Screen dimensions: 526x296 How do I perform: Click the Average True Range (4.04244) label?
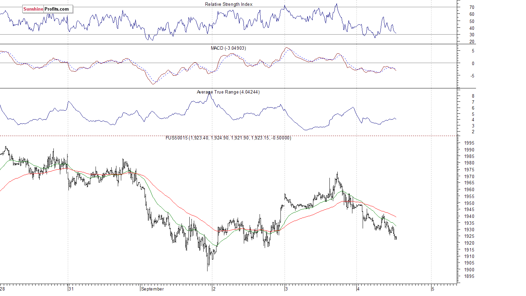click(x=228, y=92)
